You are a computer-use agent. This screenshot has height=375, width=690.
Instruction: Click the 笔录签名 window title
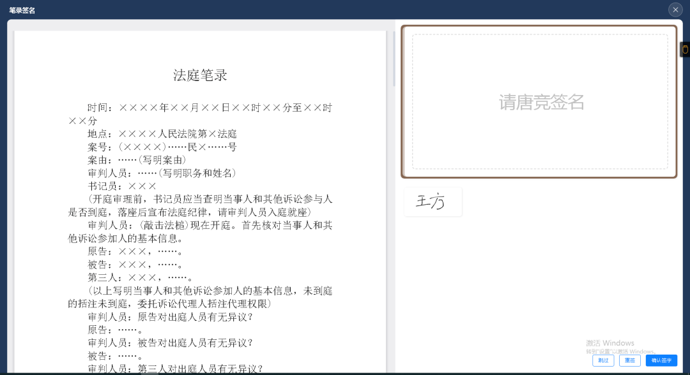(22, 10)
